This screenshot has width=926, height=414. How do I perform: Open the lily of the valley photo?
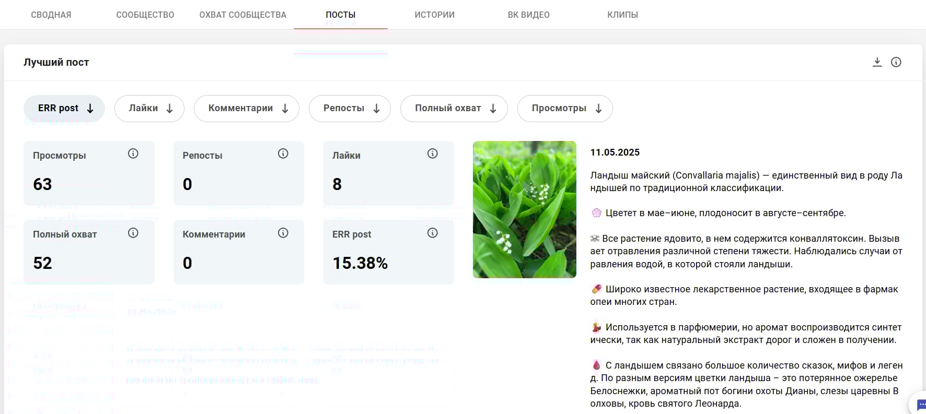525,209
